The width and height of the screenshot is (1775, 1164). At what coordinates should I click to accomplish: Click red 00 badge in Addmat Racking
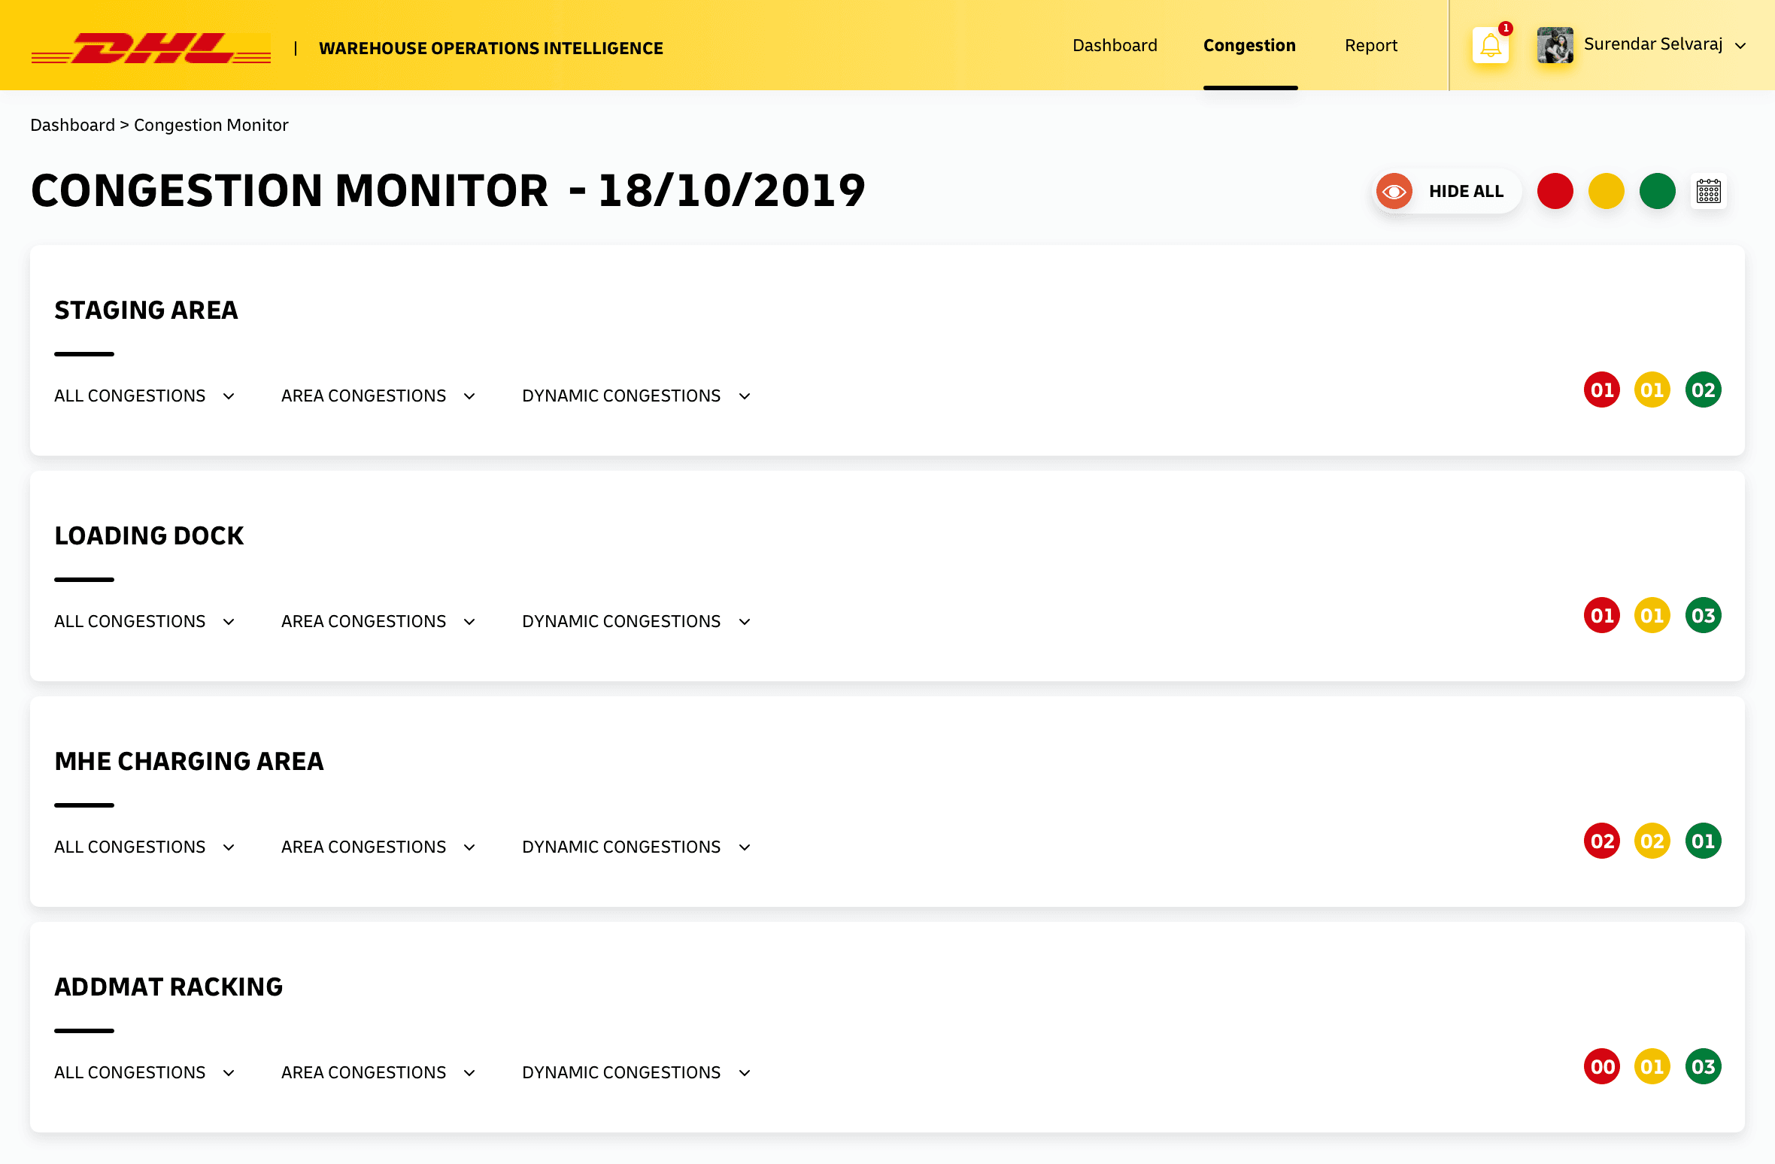click(x=1601, y=1066)
